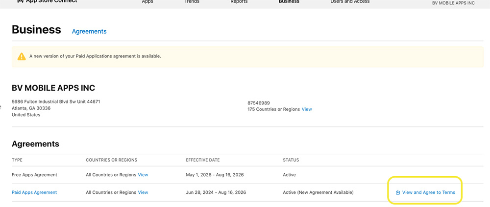Click the Atlanta, GA 30336 address line
The width and height of the screenshot is (490, 207).
31,108
